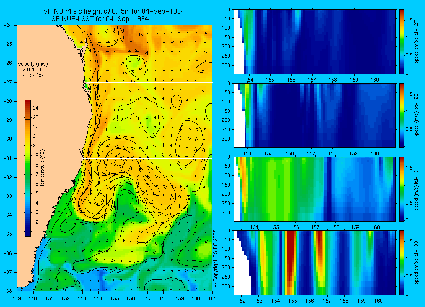
Task: Click the '-33' latitude tick on the map
Action: click(x=8, y=196)
